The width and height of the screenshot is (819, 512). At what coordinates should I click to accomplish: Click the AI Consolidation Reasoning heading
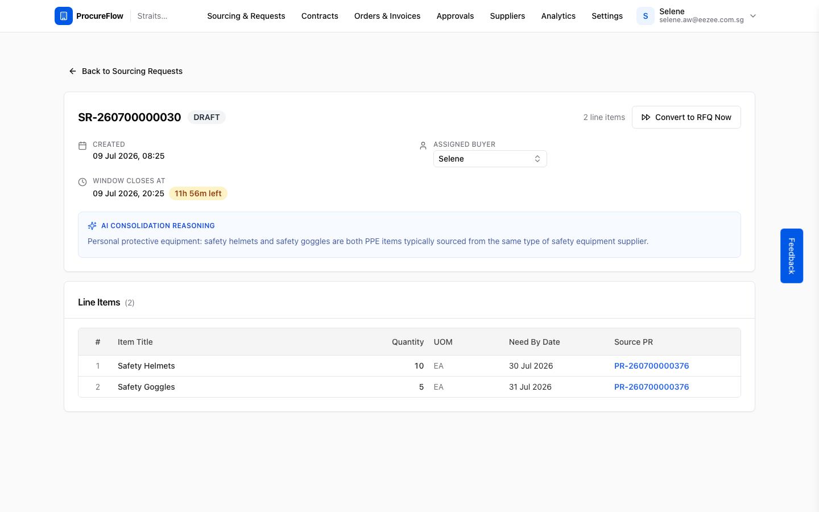(x=158, y=226)
